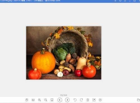Go to the next image
The image size is (140, 103).
pos(67,100)
